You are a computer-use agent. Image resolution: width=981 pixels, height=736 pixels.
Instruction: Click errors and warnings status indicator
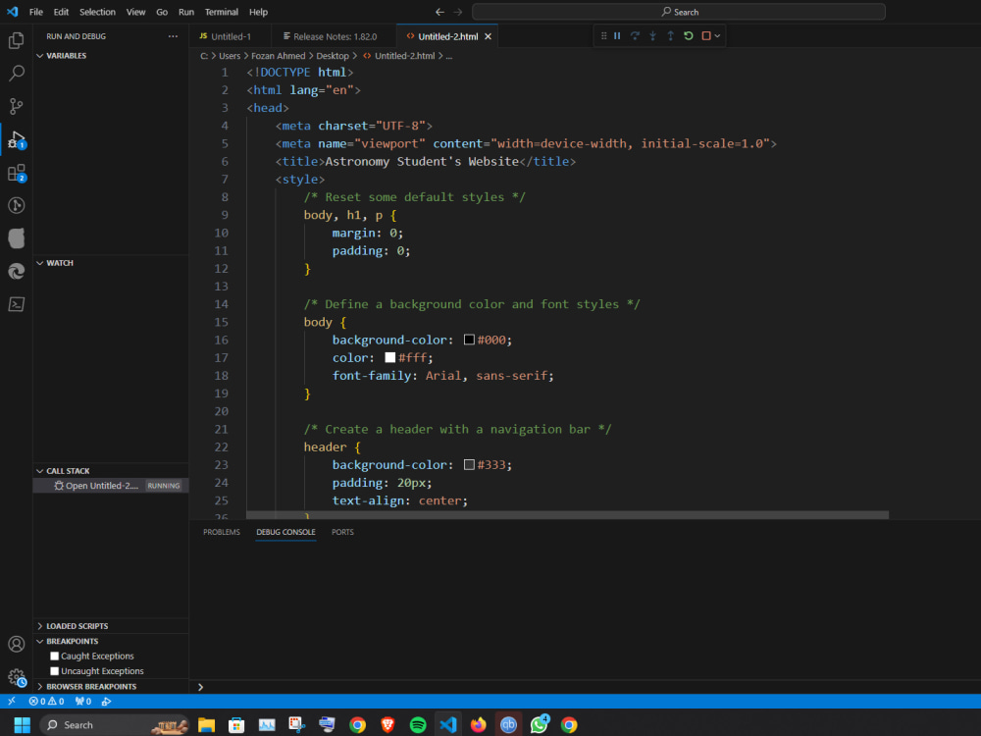46,701
